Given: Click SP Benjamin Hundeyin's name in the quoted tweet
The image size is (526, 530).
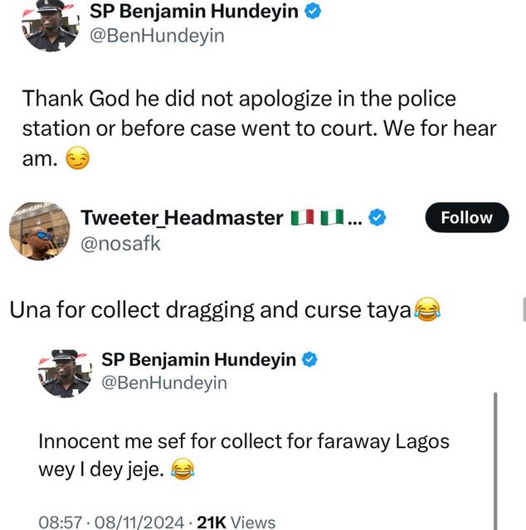Looking at the screenshot, I should pyautogui.click(x=198, y=359).
